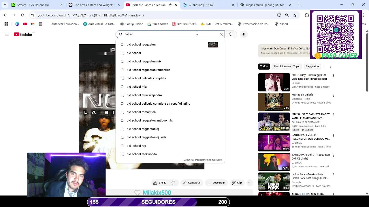This screenshot has height=207, width=369.
Task: Share the video via Compartir
Action: [191, 183]
